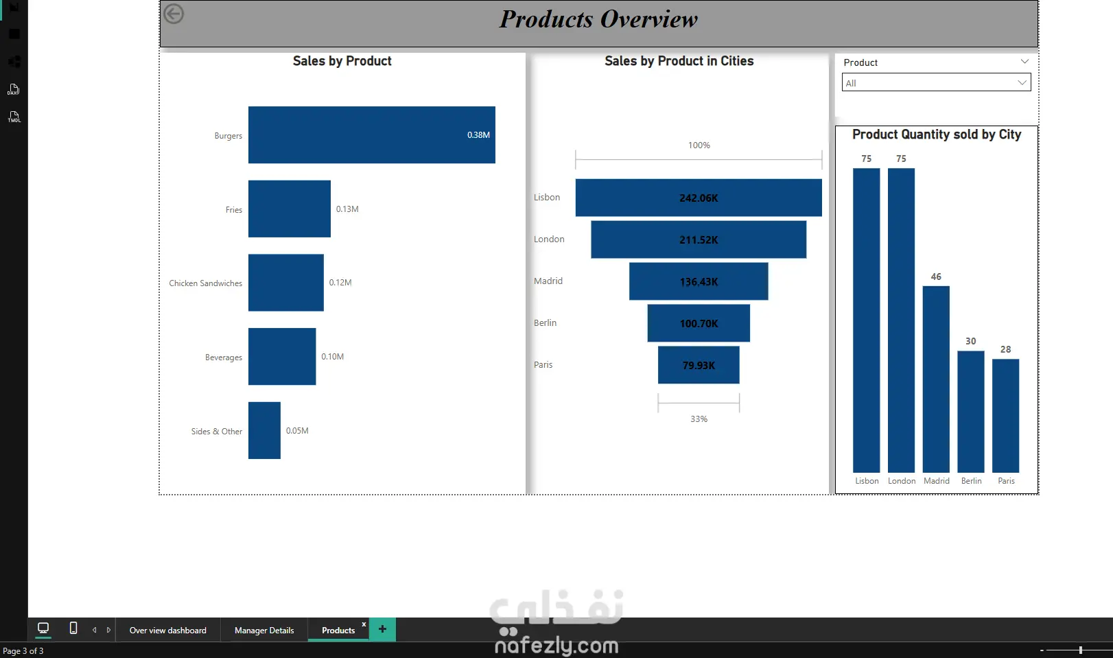
Task: Open the Table view icon in sidebar
Action: [14, 34]
